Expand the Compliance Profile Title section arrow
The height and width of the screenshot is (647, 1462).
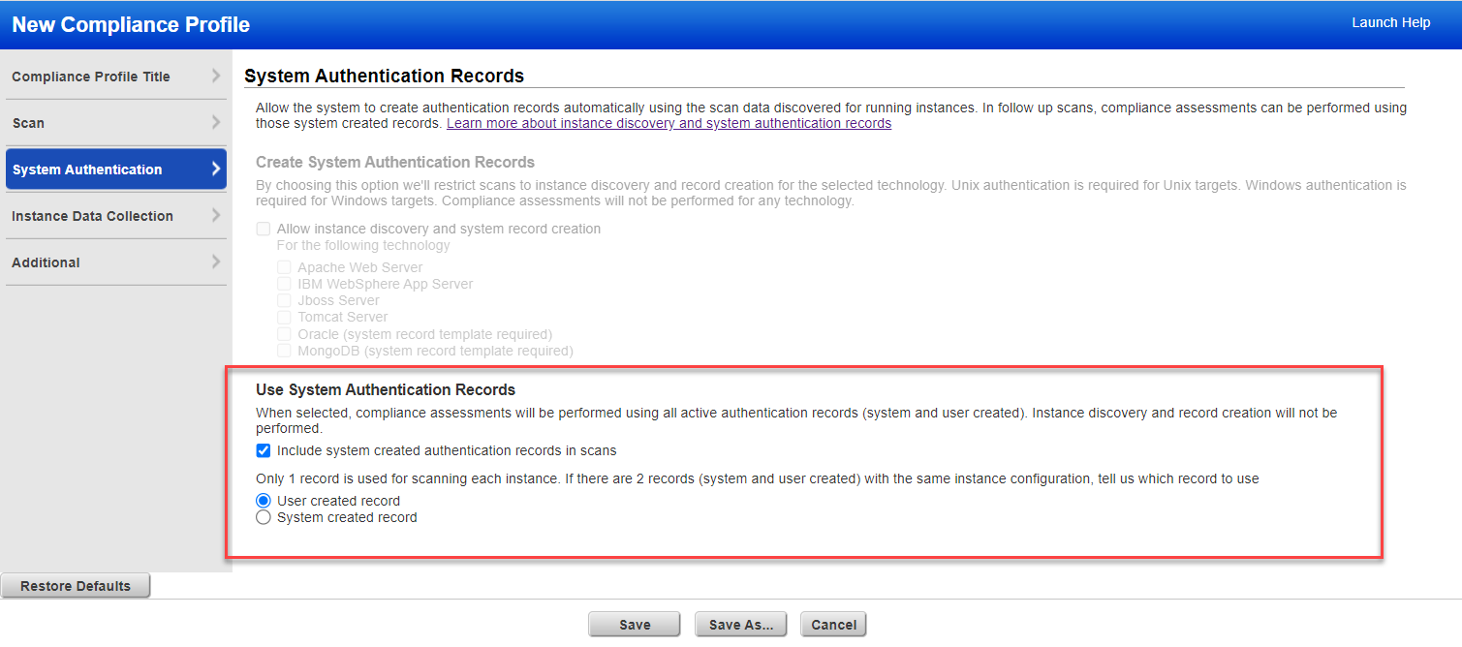point(217,76)
